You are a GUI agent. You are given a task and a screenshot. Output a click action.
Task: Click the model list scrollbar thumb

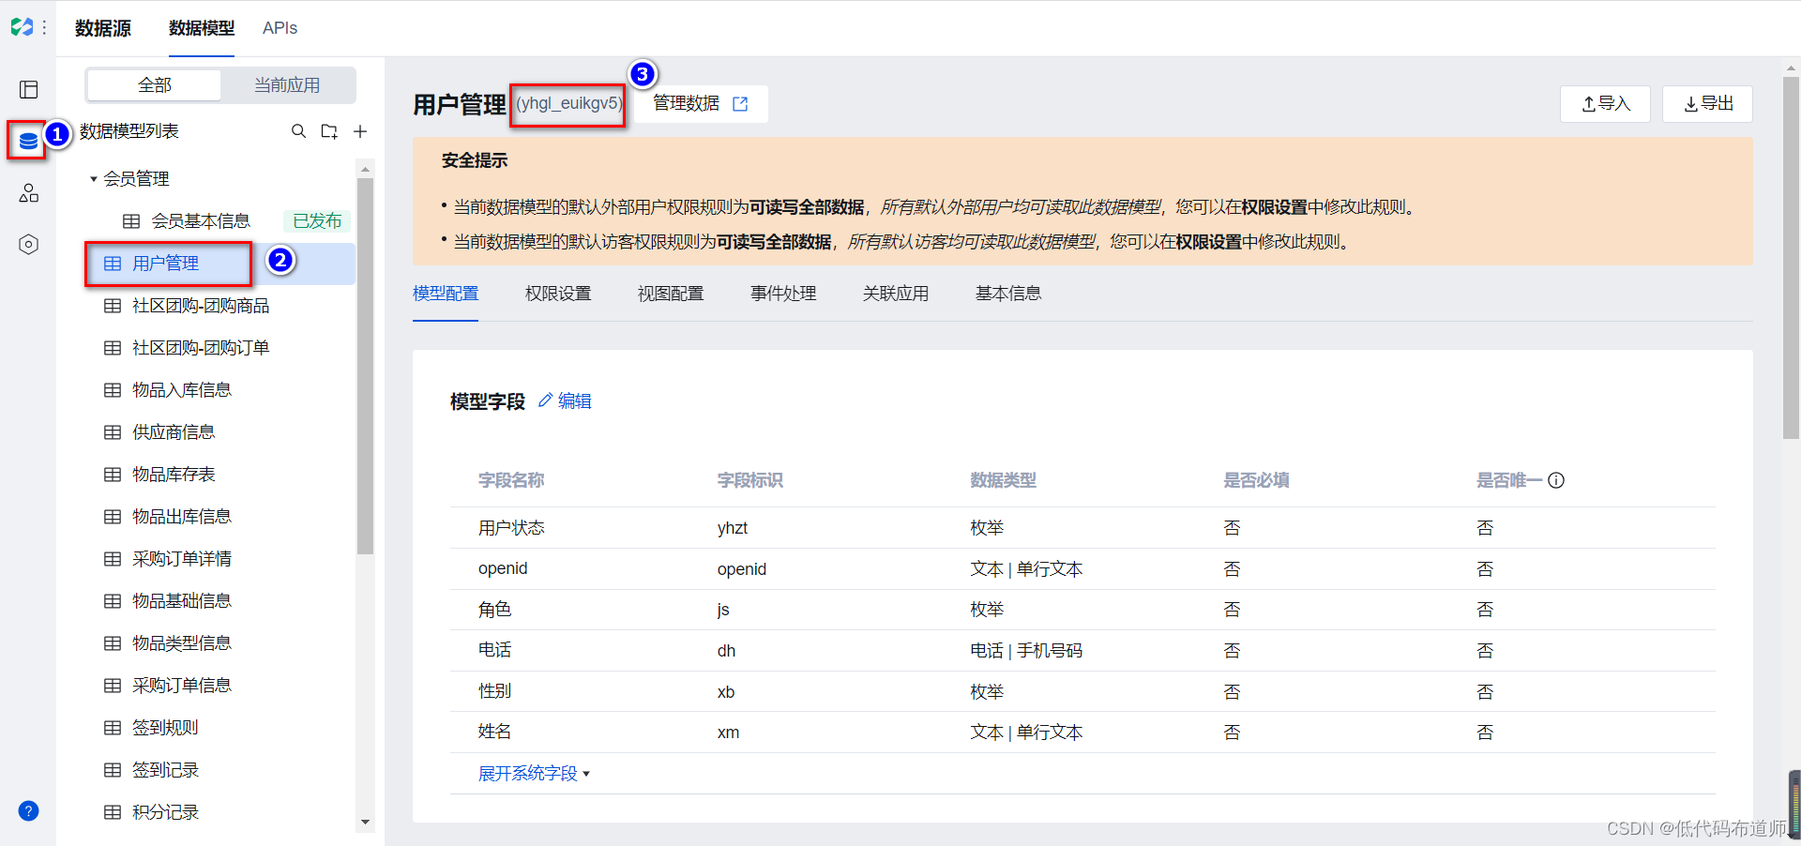tap(365, 366)
